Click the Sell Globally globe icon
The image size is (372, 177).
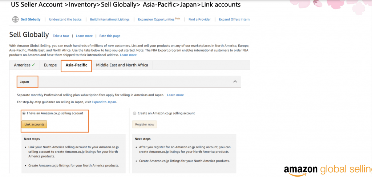[15, 20]
